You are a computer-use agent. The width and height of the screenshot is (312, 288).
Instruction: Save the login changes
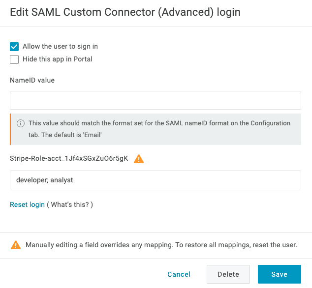pos(280,274)
